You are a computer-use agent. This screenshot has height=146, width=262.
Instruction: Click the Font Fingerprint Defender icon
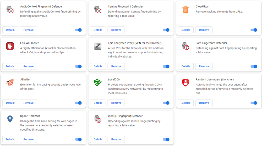[x=185, y=46]
